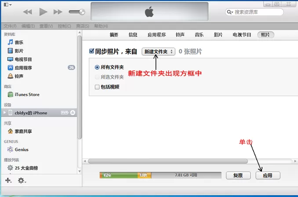Screen dimensions: 298x197
Task: Open the 编辑(E) menu
Action: [28, 26]
